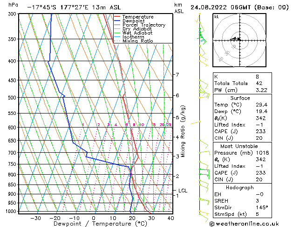Click the 'Surface' section heading

240,98
